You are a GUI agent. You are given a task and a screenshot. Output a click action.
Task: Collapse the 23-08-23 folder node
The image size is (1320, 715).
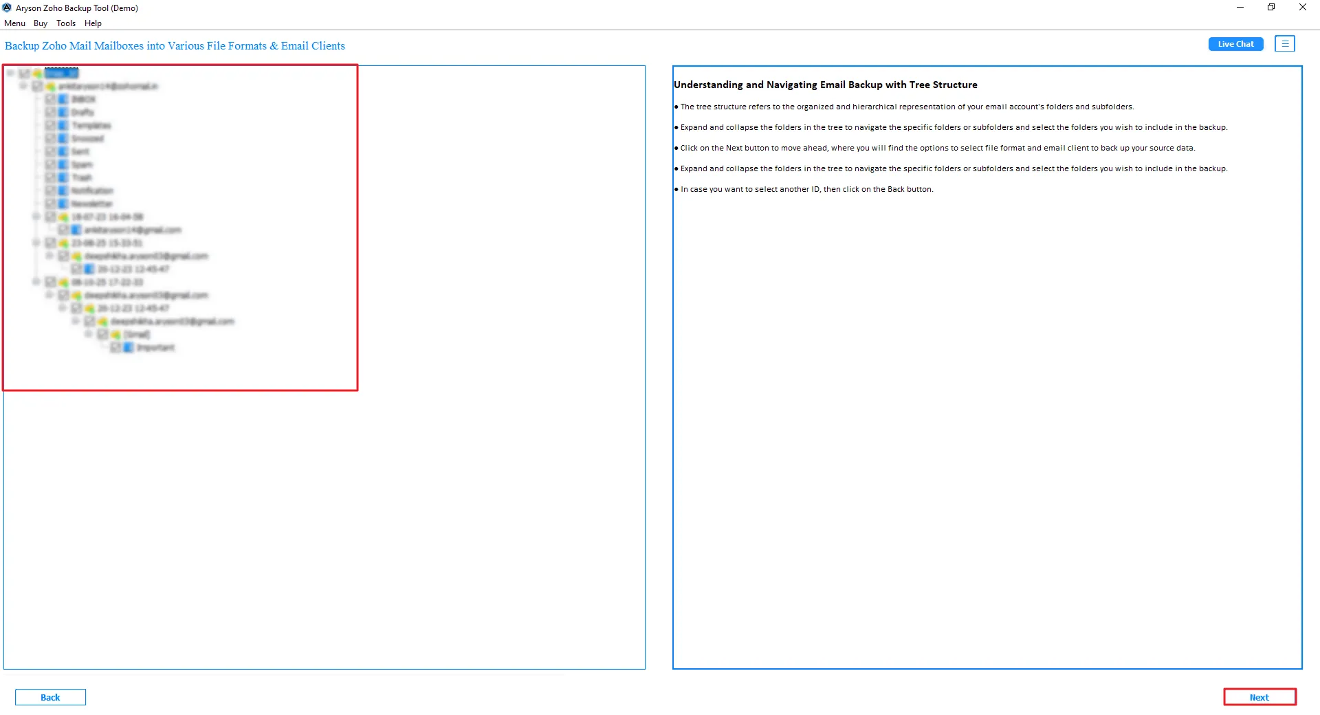(x=36, y=243)
